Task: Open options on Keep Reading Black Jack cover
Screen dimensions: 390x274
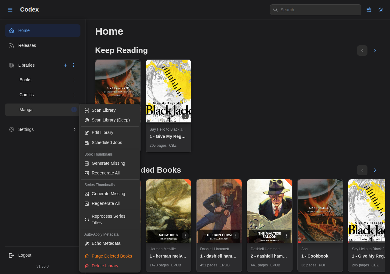Action: click(x=185, y=116)
